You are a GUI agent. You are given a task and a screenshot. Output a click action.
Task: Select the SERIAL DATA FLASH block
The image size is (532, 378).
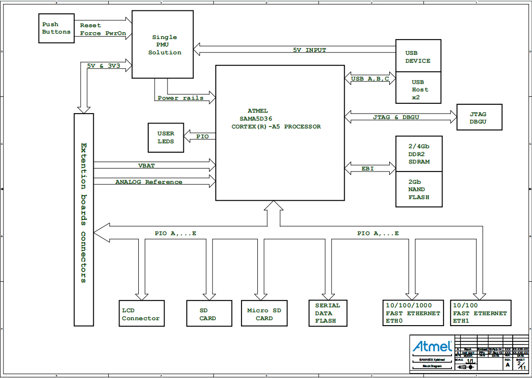(327, 313)
